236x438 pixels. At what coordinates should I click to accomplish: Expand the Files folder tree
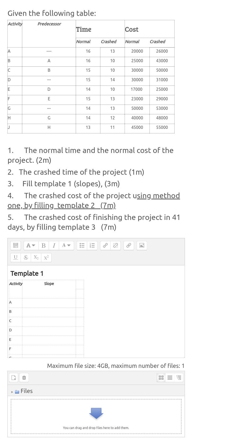[x=12, y=391]
